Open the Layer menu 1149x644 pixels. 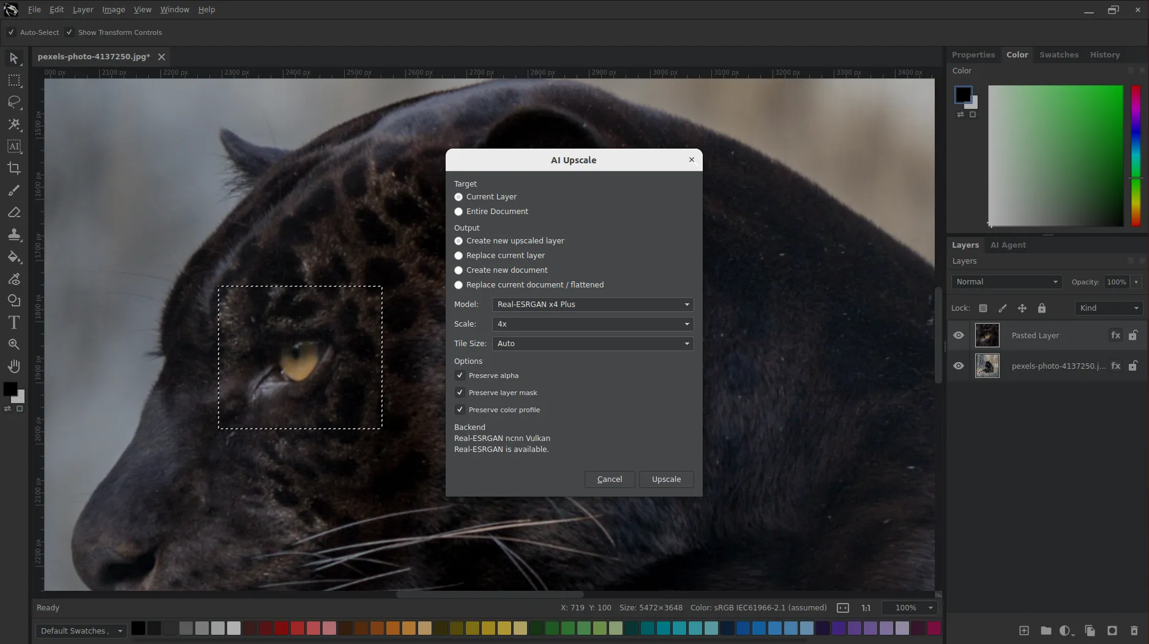pyautogui.click(x=83, y=10)
